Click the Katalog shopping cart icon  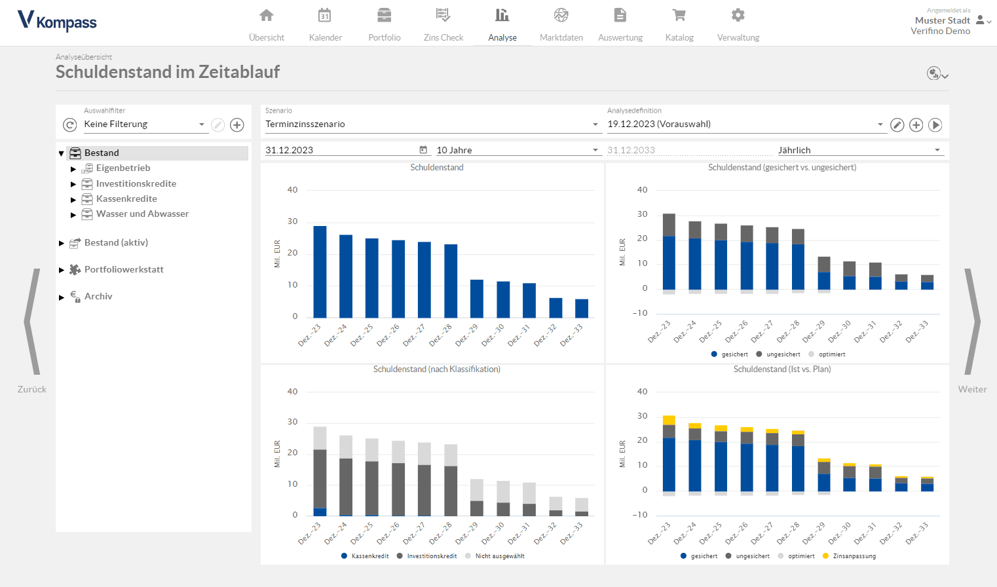679,15
